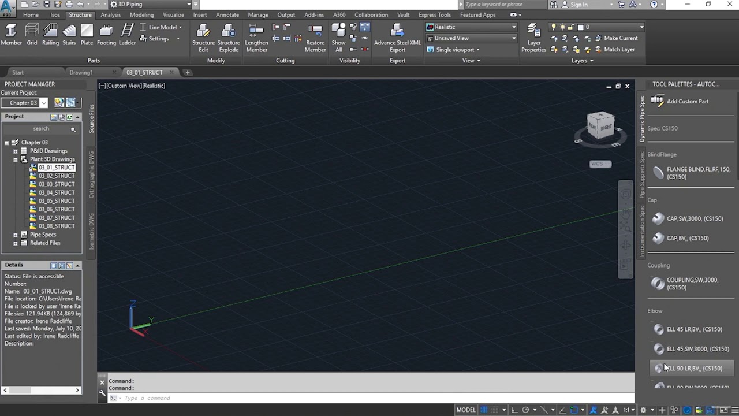Switch to the Annotate ribbon tab

click(227, 15)
